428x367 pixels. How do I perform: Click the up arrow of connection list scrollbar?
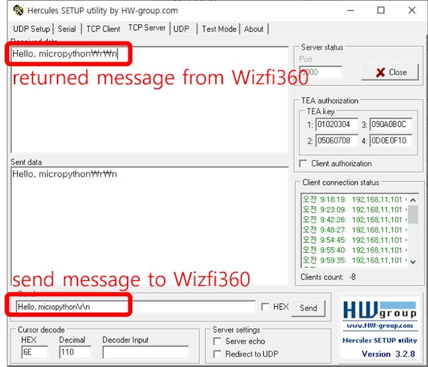tap(413, 200)
